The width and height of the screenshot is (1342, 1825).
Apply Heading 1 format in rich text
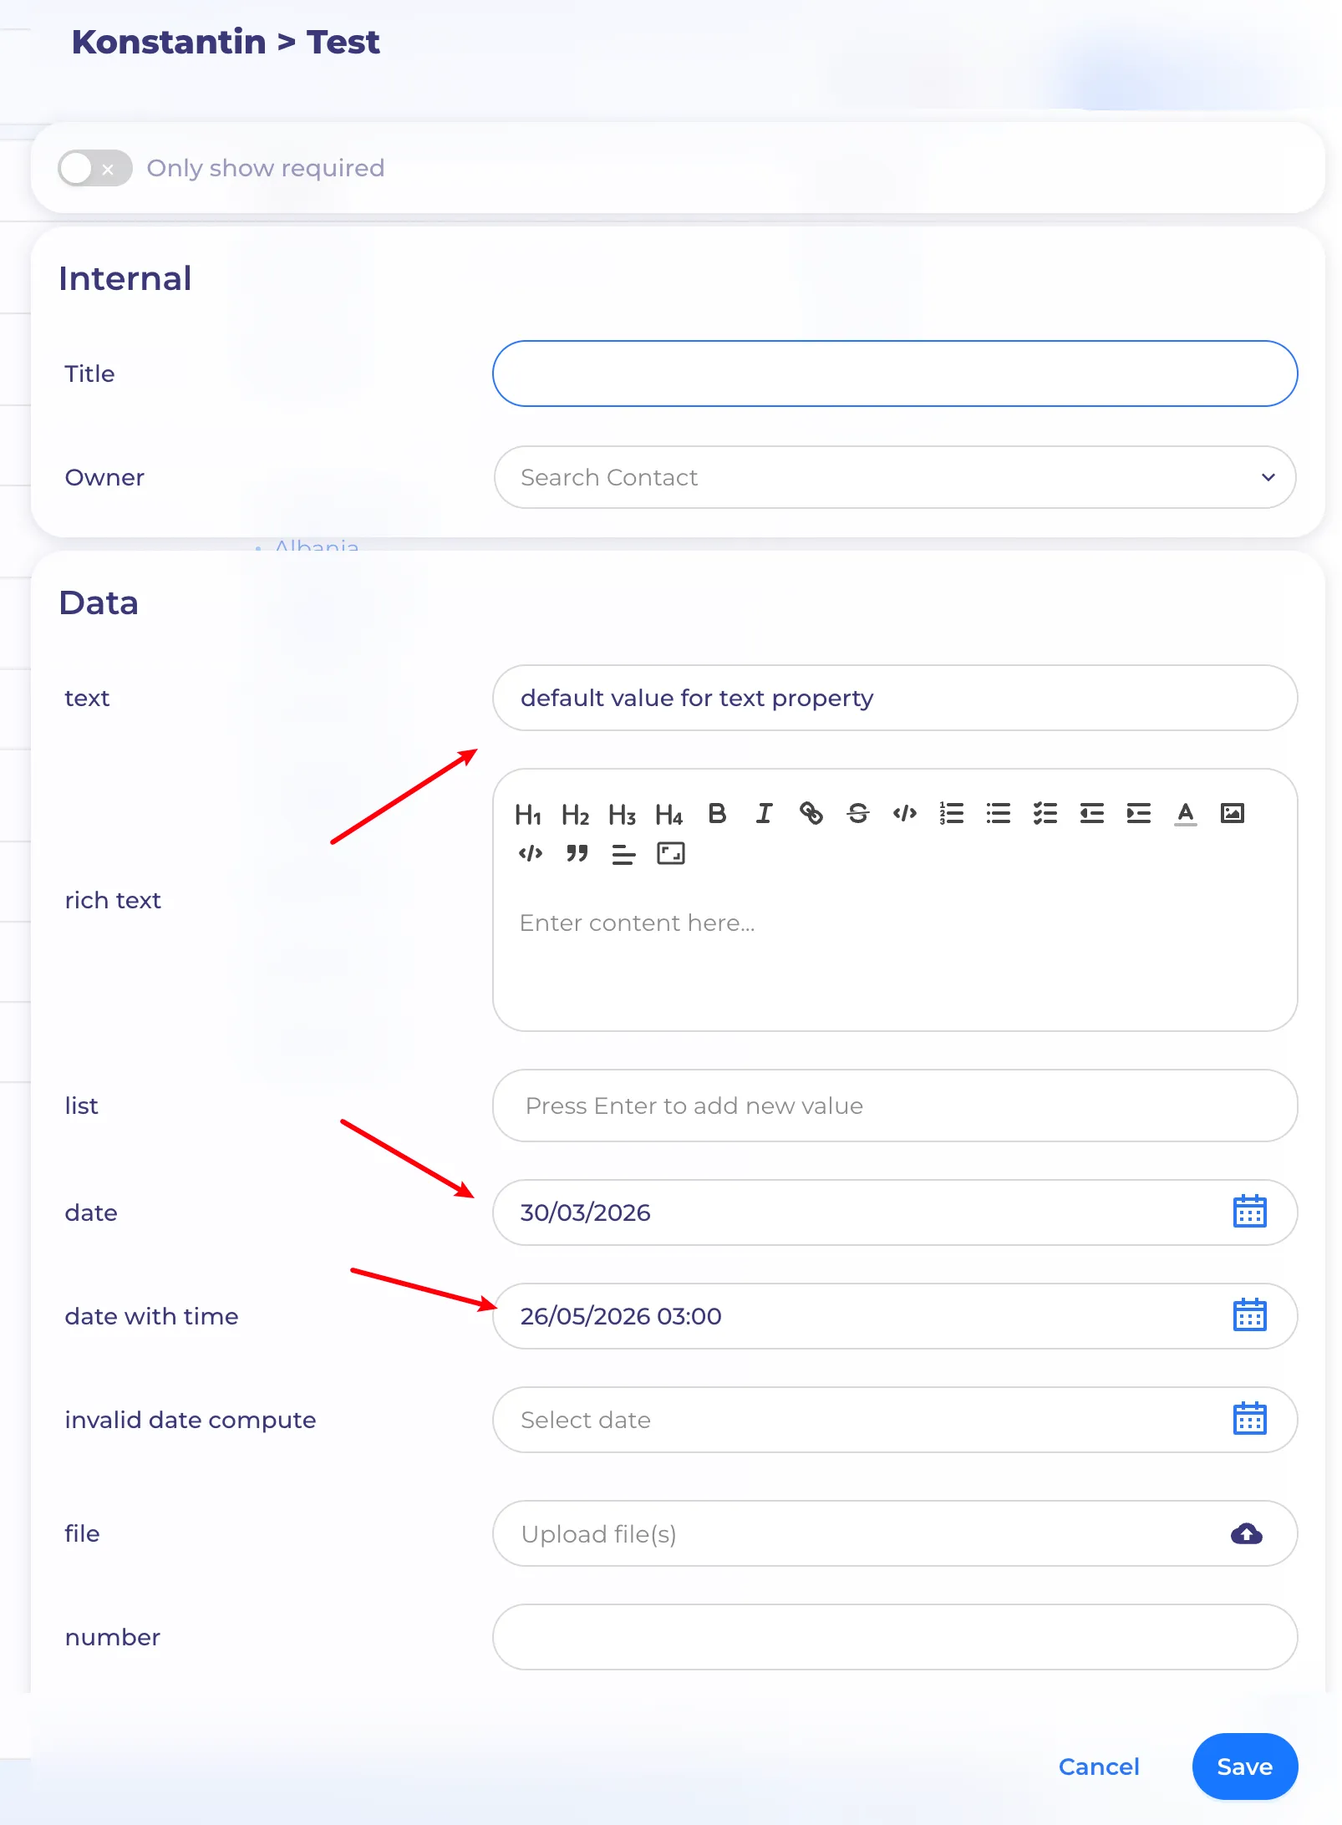coord(528,814)
